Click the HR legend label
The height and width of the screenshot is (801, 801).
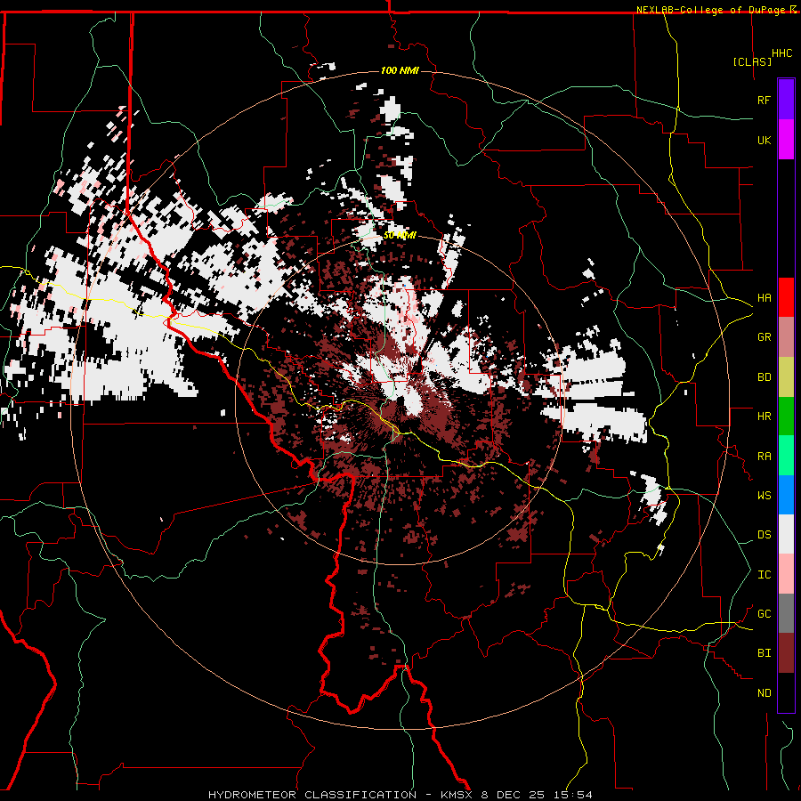(x=764, y=417)
